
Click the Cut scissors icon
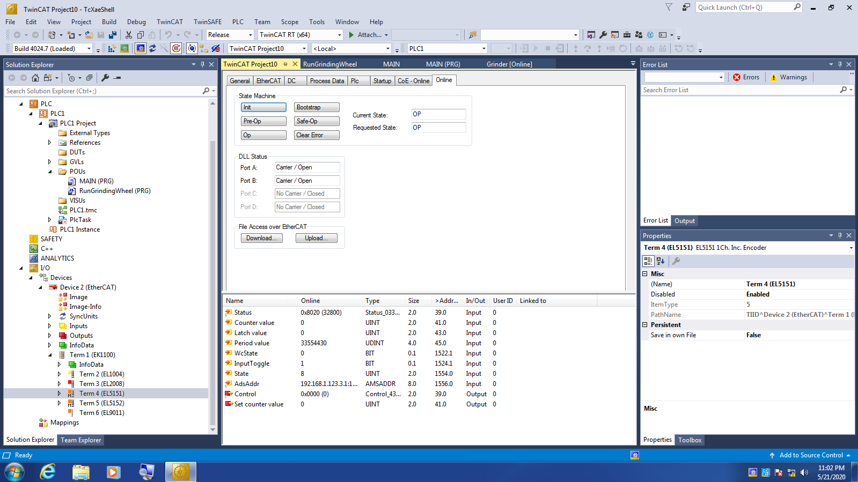coord(129,35)
